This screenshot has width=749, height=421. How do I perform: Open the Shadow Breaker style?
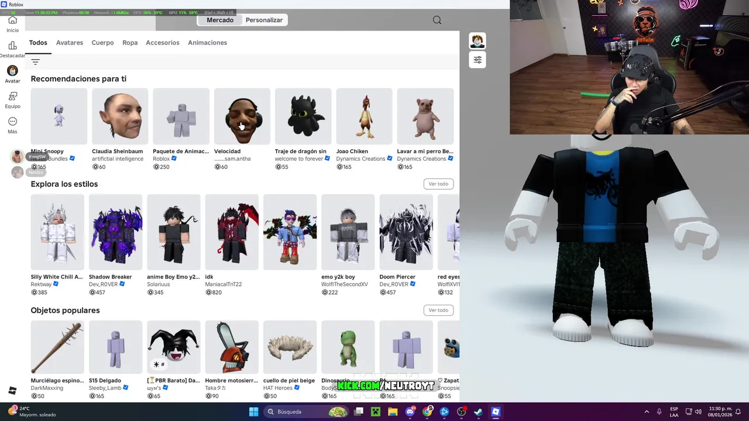click(115, 232)
